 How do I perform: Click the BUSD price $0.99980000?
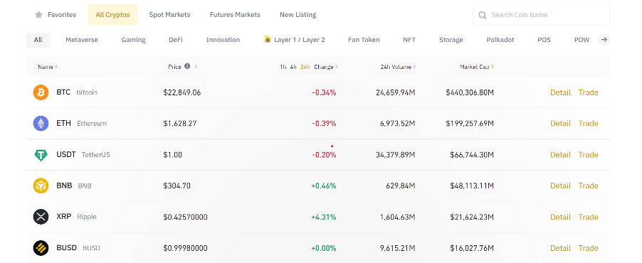pos(185,248)
